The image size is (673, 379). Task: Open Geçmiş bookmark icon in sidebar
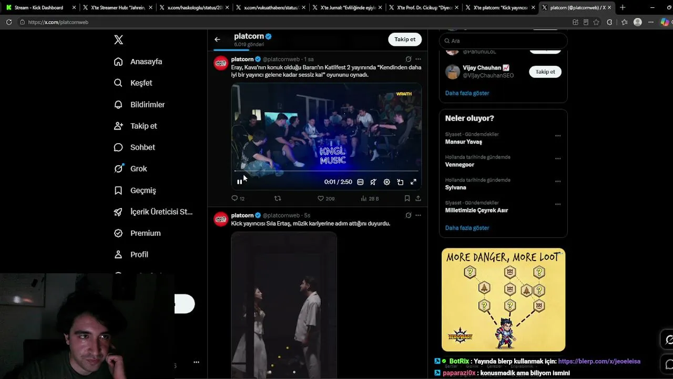point(118,190)
